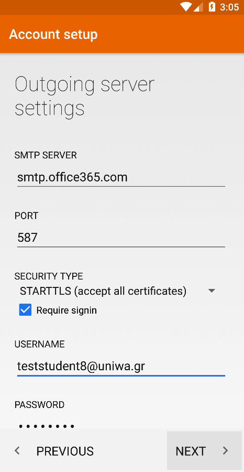Return to PREVIOUS setup step
Screen dimensions: 244x472
pyautogui.click(x=54, y=450)
